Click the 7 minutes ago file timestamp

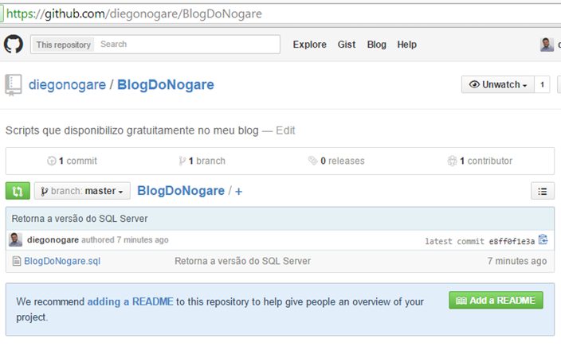coord(517,261)
